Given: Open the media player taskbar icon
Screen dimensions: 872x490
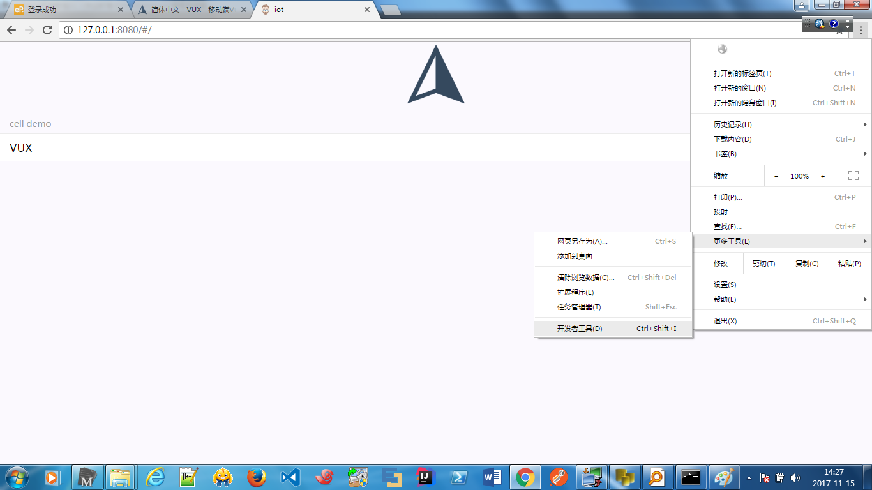Looking at the screenshot, I should click(x=52, y=477).
